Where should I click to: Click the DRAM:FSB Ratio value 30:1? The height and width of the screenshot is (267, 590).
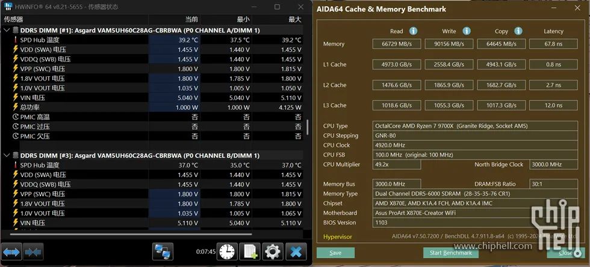pos(553,184)
